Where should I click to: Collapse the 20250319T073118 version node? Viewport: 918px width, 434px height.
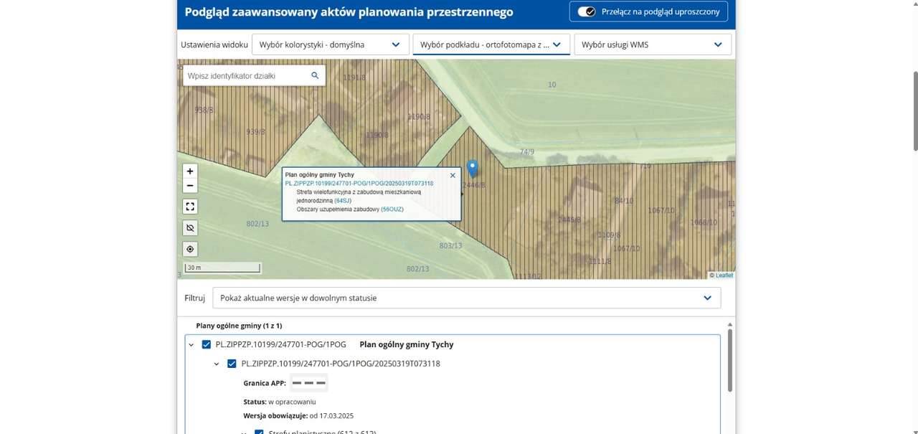coord(217,364)
